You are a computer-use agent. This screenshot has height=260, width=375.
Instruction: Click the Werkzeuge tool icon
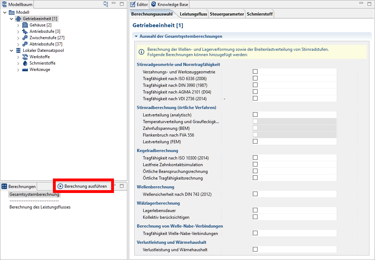(x=25, y=69)
